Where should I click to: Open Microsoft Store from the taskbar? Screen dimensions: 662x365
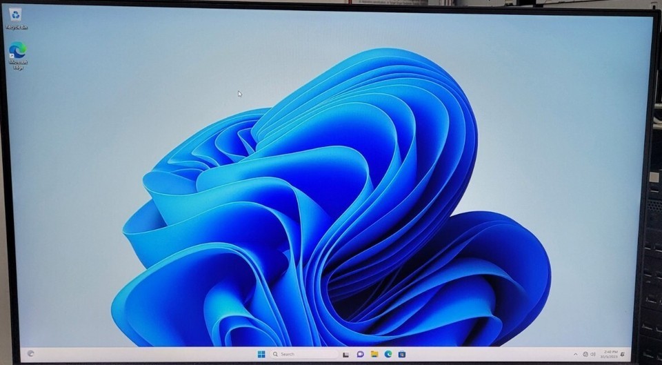click(402, 354)
